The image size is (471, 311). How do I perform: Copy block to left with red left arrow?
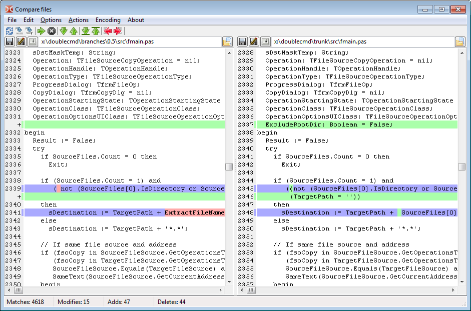[x=108, y=31]
